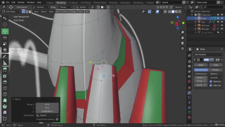The image size is (225, 127).
Task: Open the Edit Mode dropdown
Action: tap(11, 12)
